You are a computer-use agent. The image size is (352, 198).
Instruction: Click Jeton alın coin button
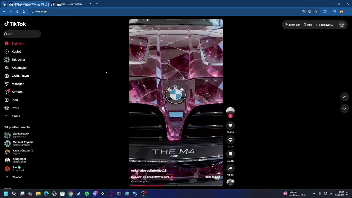292,25
